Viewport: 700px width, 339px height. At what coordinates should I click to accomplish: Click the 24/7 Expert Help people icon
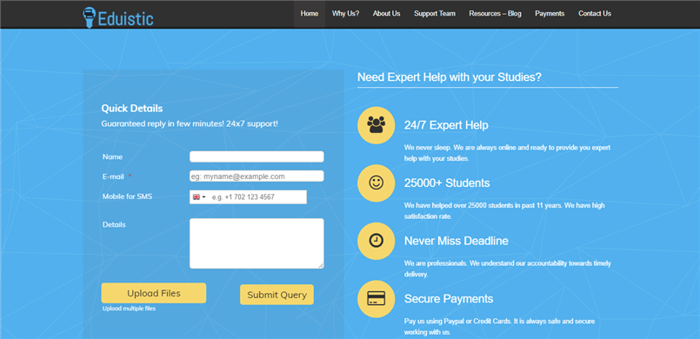click(x=376, y=125)
